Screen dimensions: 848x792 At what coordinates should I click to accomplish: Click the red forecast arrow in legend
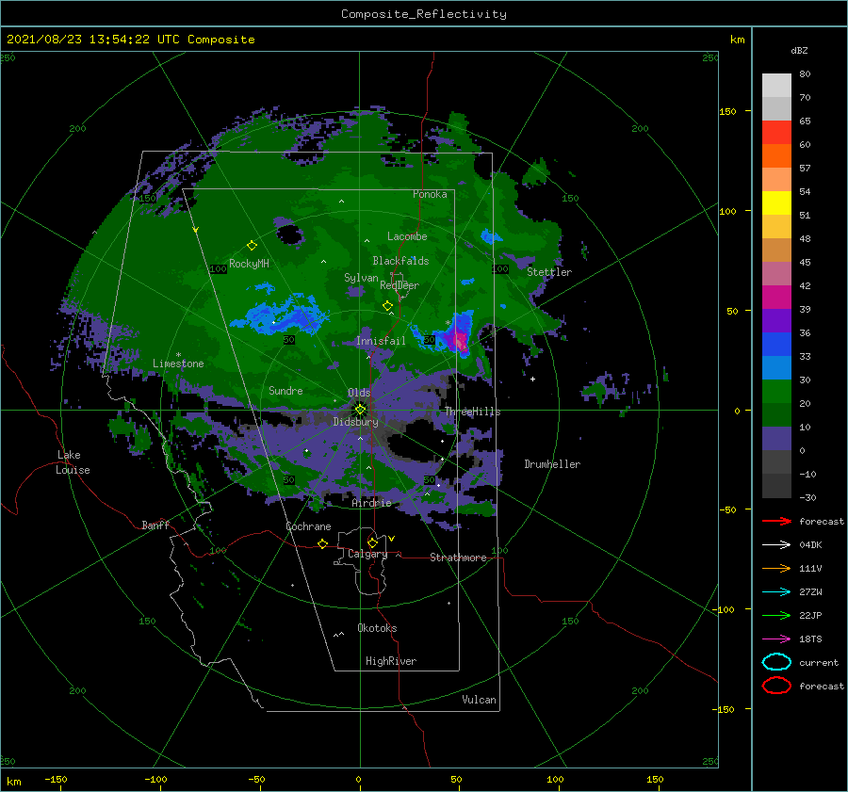(776, 521)
